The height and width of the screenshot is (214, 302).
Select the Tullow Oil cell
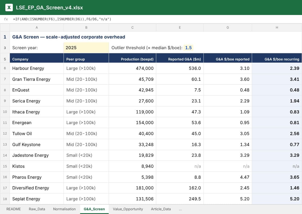37,133
